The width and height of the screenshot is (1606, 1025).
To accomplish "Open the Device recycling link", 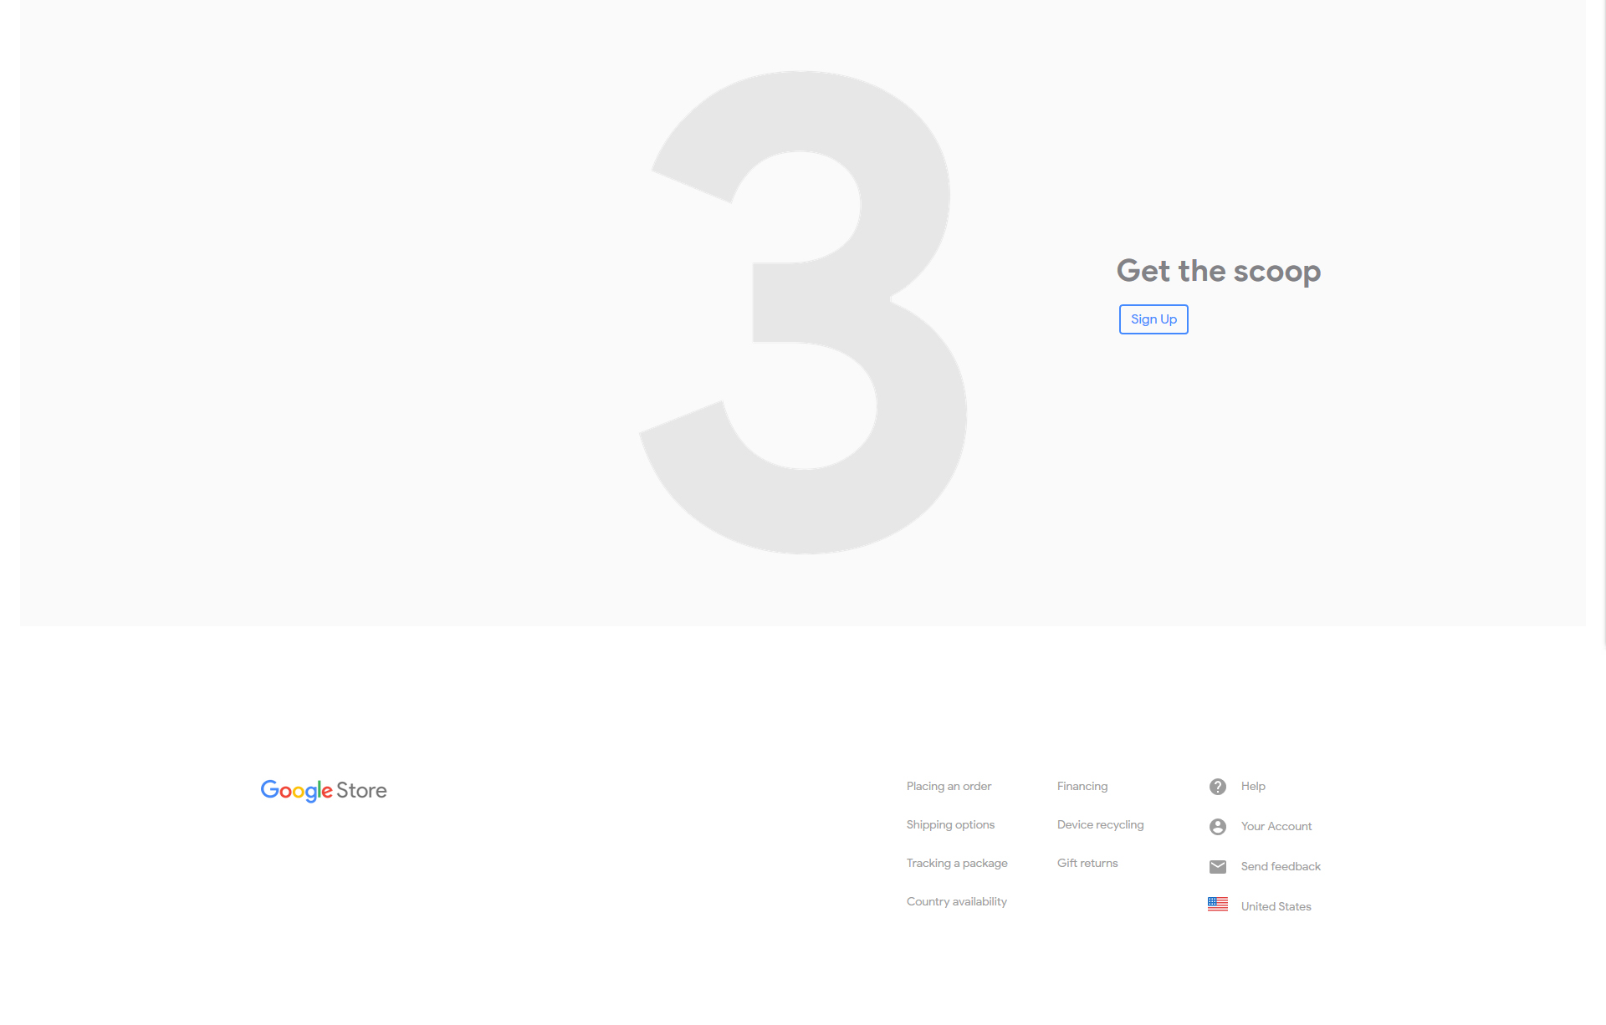I will tap(1100, 825).
